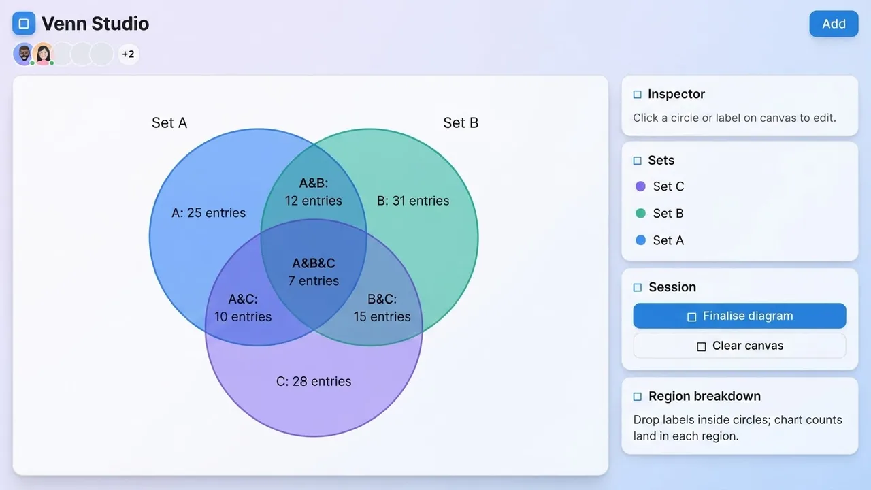Click the first empty avatar placeholder
The height and width of the screenshot is (490, 871).
tap(63, 54)
